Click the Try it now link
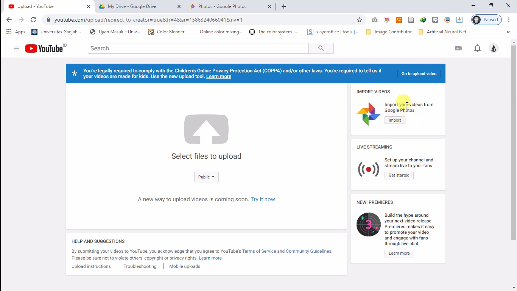This screenshot has width=517, height=291. 263,199
